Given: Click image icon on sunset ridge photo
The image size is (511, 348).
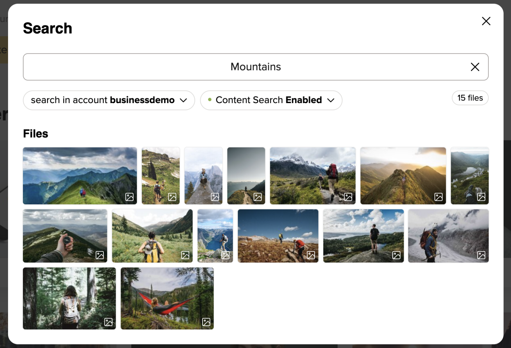Looking at the screenshot, I should 438,197.
